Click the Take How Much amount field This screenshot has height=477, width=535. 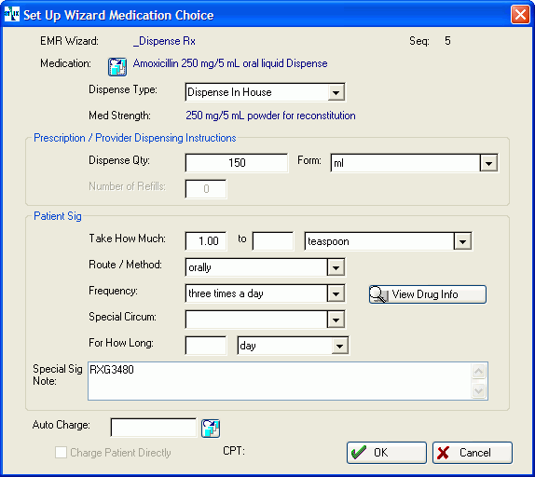point(206,241)
